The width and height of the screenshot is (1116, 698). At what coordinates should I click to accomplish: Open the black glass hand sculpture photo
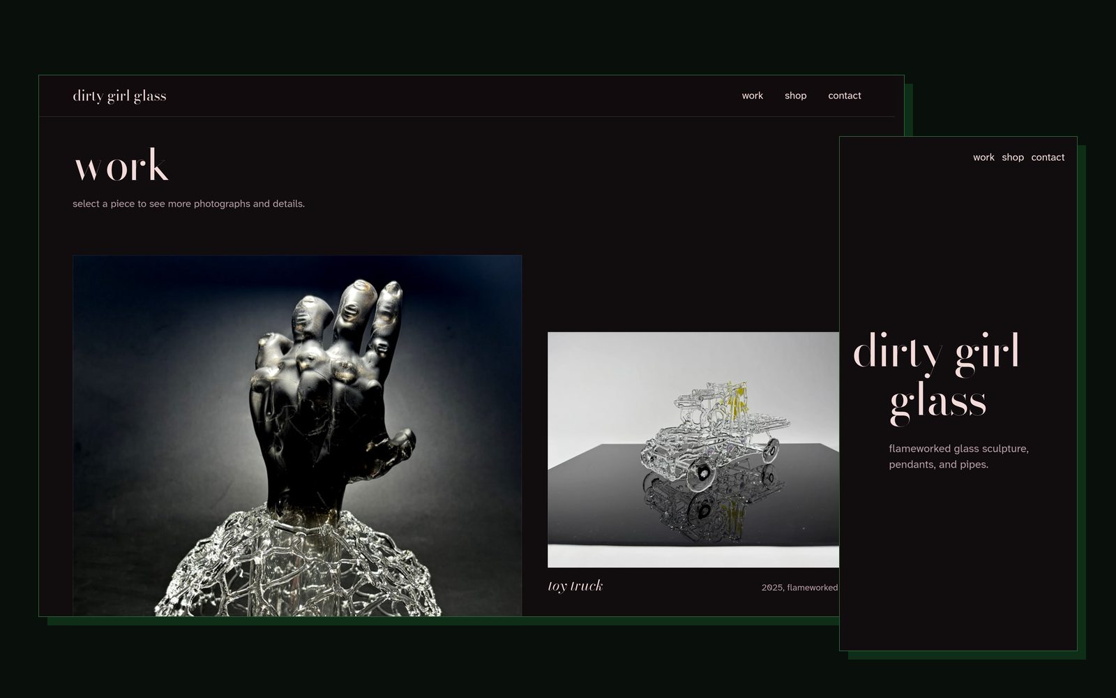click(297, 436)
